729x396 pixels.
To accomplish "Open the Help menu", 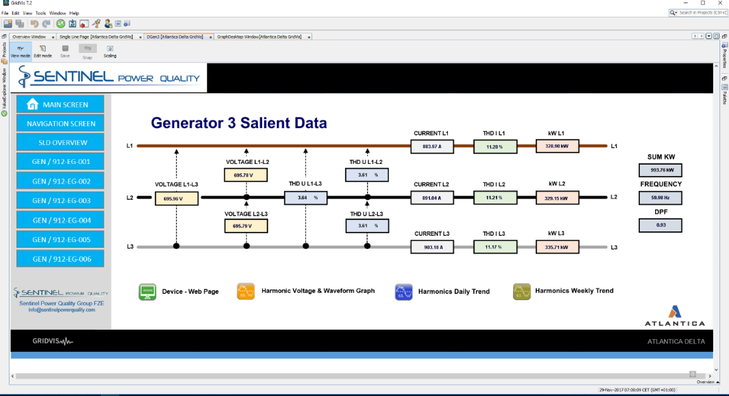I will click(x=74, y=13).
